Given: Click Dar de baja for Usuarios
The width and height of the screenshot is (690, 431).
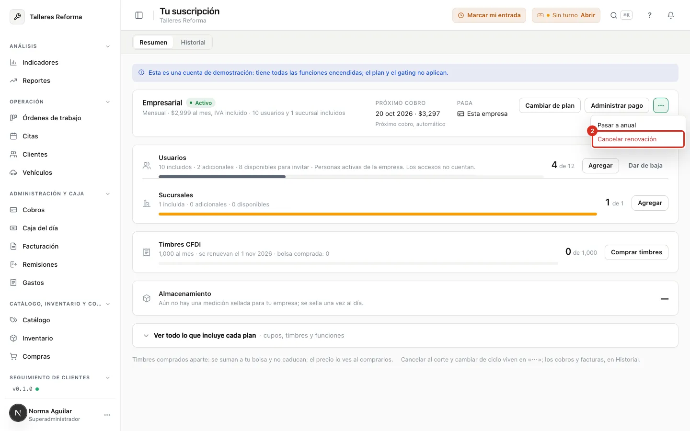Looking at the screenshot, I should (x=645, y=166).
